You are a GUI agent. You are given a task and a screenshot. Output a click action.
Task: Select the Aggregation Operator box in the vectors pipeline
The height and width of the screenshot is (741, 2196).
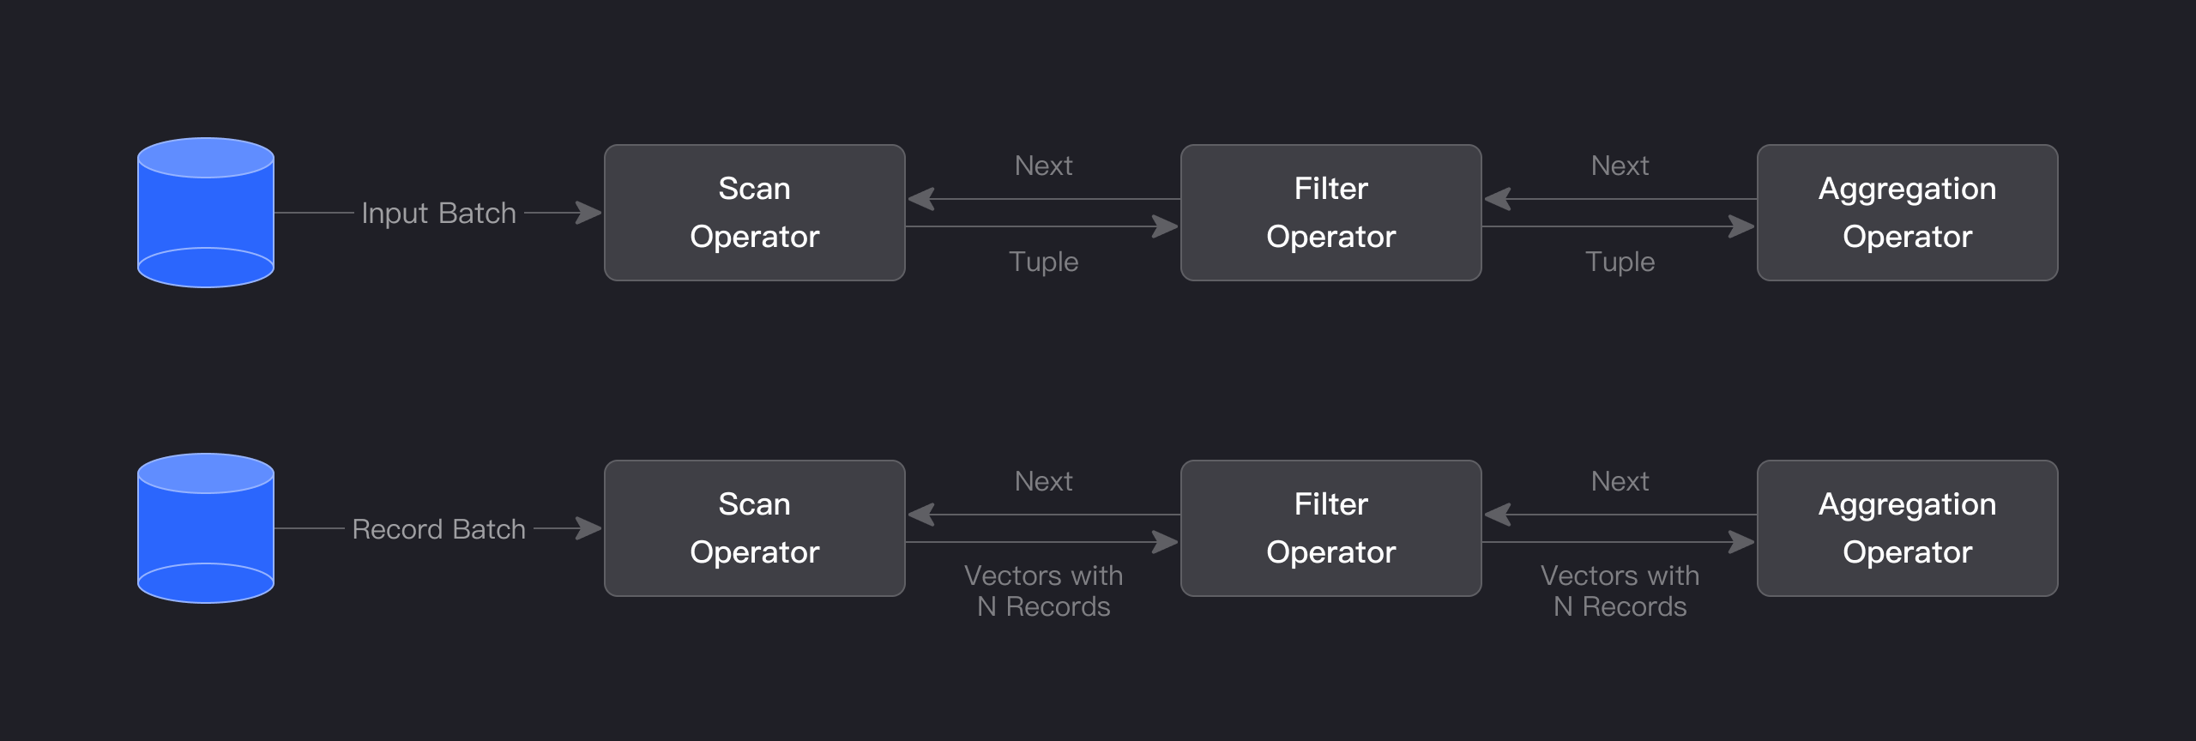click(1907, 528)
